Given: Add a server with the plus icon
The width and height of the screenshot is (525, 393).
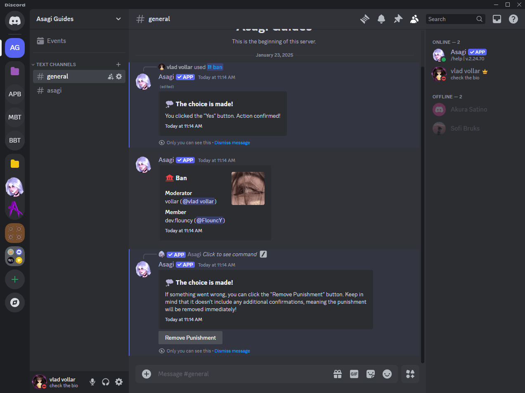Looking at the screenshot, I should point(15,279).
